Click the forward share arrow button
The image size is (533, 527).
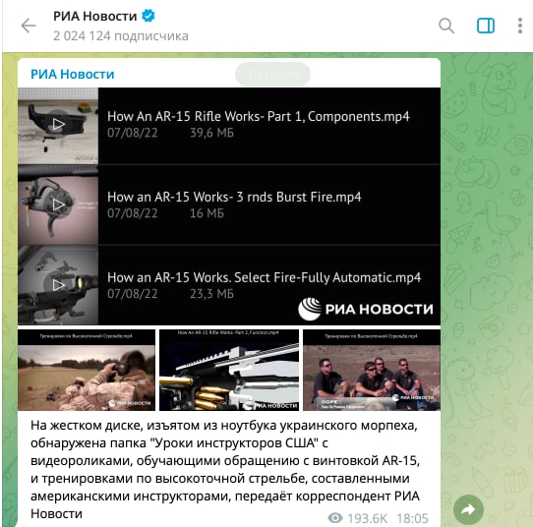(x=468, y=509)
